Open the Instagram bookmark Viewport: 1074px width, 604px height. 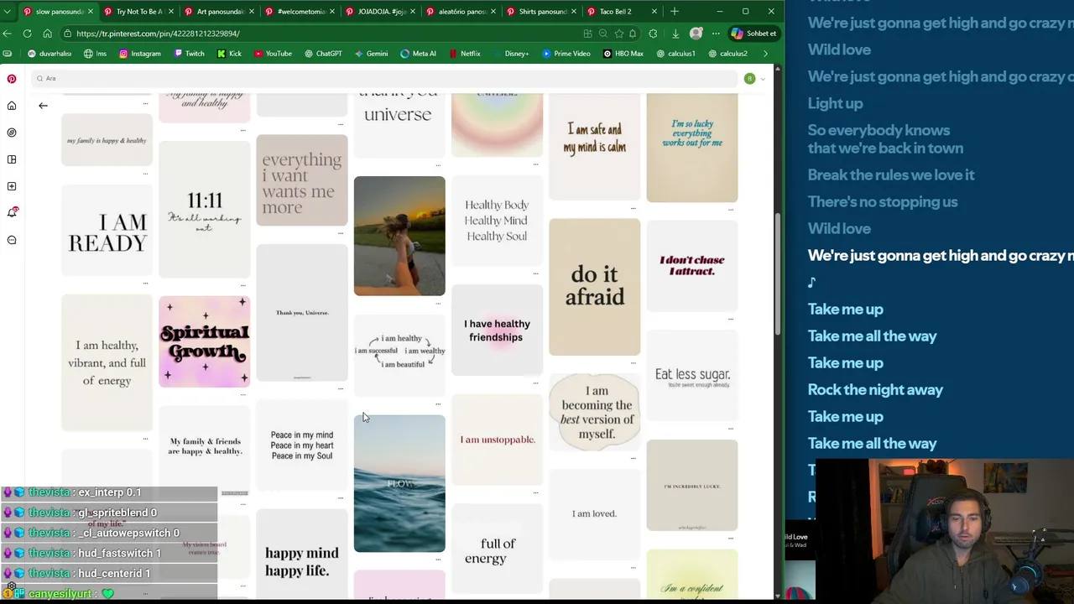pos(139,54)
